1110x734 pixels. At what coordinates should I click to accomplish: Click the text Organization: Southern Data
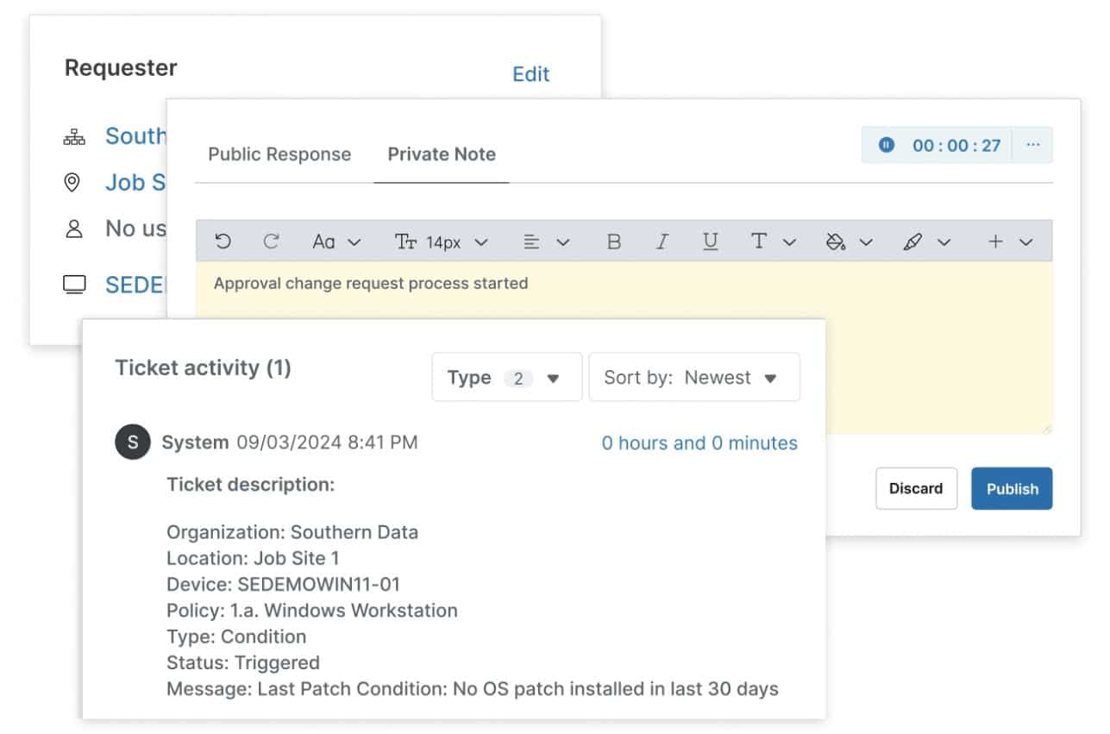tap(292, 532)
